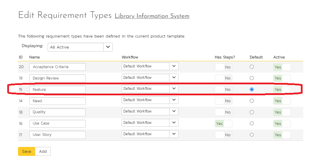Toggle Has Steps for Design Review

(223, 78)
